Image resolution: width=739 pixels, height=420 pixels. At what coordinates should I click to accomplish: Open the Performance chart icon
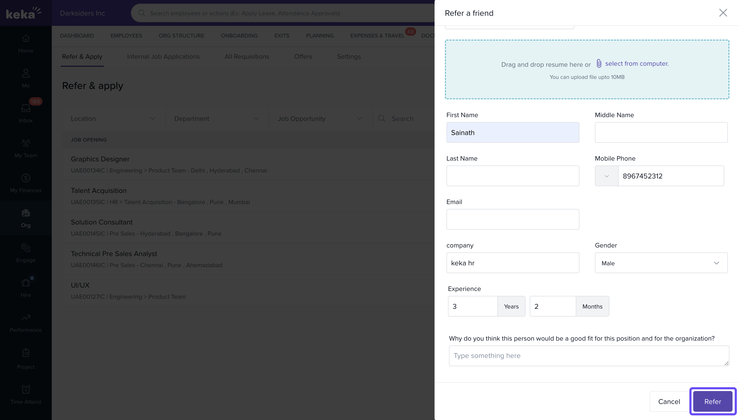(26, 318)
